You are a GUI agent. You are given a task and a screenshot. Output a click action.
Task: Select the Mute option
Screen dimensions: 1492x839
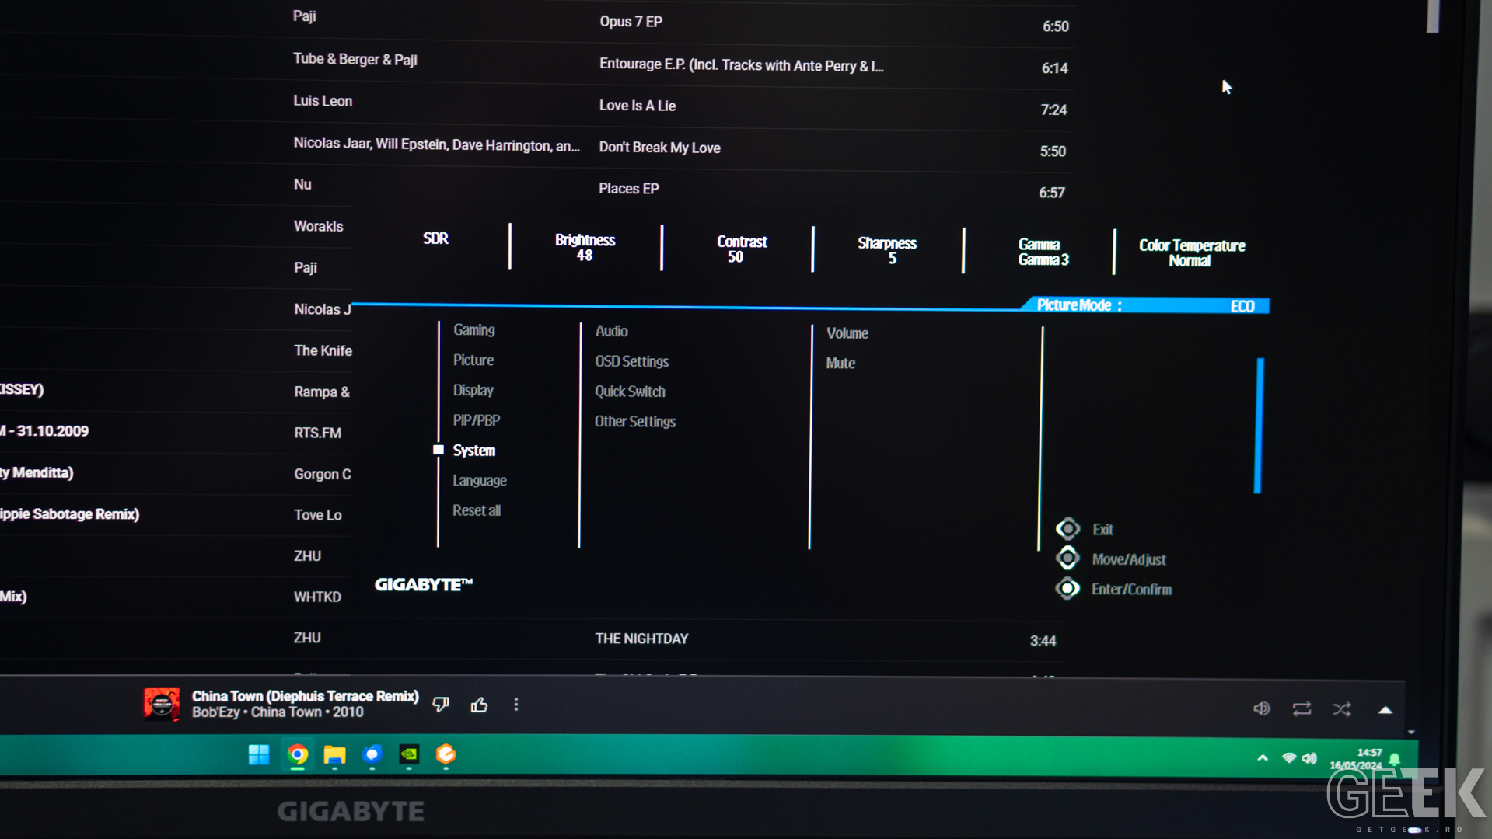pos(840,363)
